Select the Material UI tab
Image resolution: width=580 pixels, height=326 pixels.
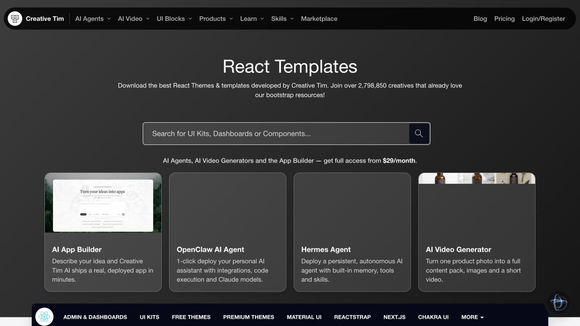[304, 317]
